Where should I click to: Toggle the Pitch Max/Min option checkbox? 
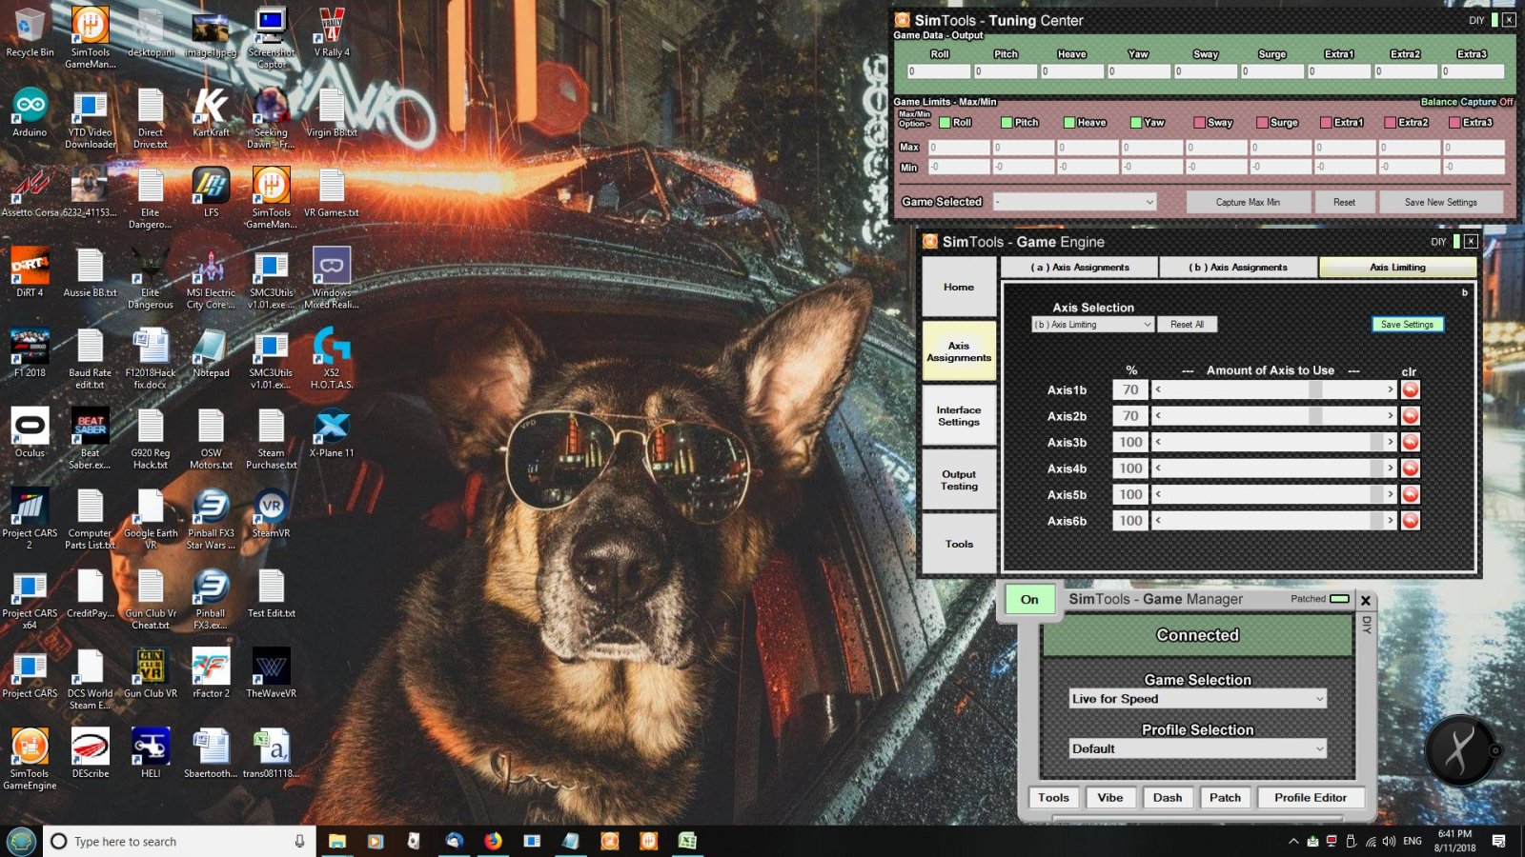click(x=1006, y=122)
